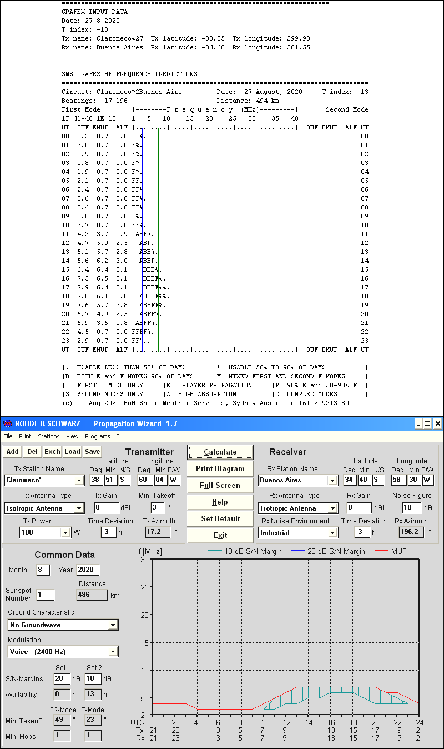Select the Transmitter latitude N/S field
The width and height of the screenshot is (444, 749).
coord(124,480)
